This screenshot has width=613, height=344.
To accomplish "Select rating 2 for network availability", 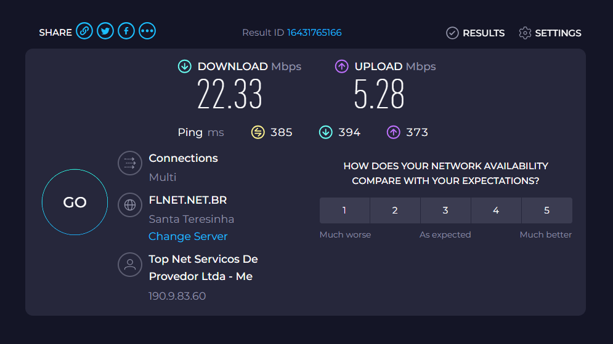I will click(395, 210).
